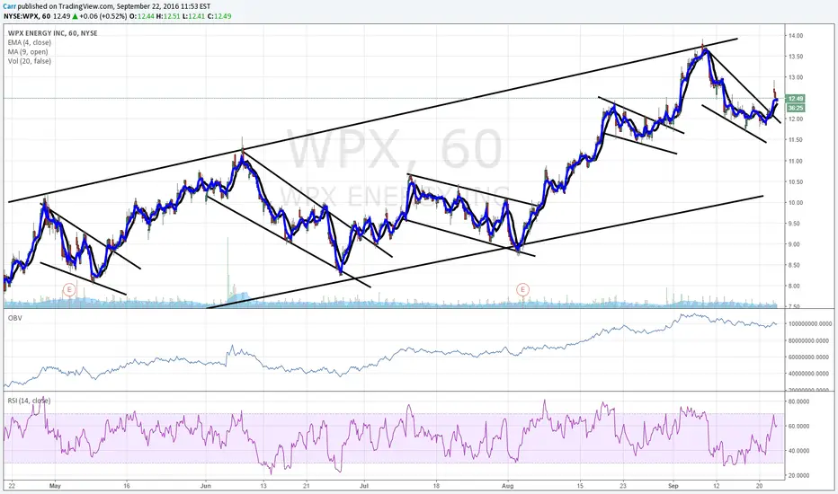This screenshot has width=838, height=494.
Task: Click the OBV axis value 80000000.0000
Action: coord(809,340)
